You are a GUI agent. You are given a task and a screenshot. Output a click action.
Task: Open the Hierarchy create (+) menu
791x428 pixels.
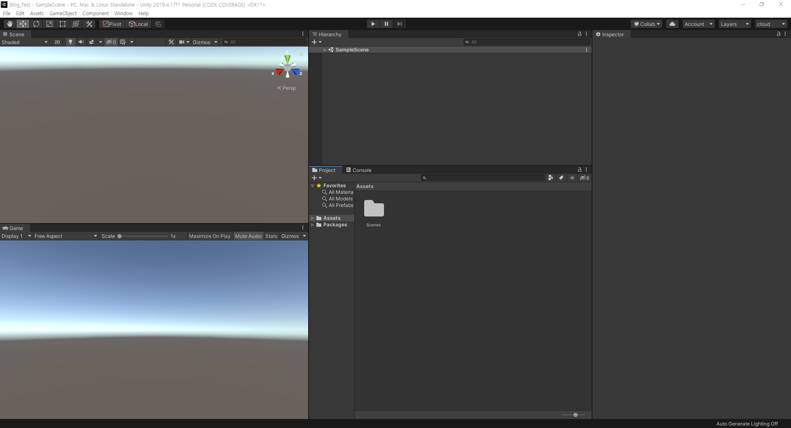[x=316, y=42]
